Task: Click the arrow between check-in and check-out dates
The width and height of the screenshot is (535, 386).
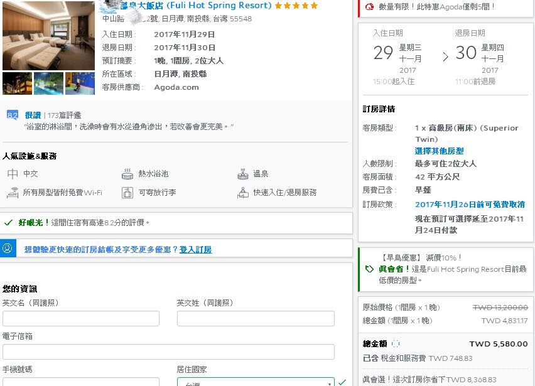Action: coord(445,56)
